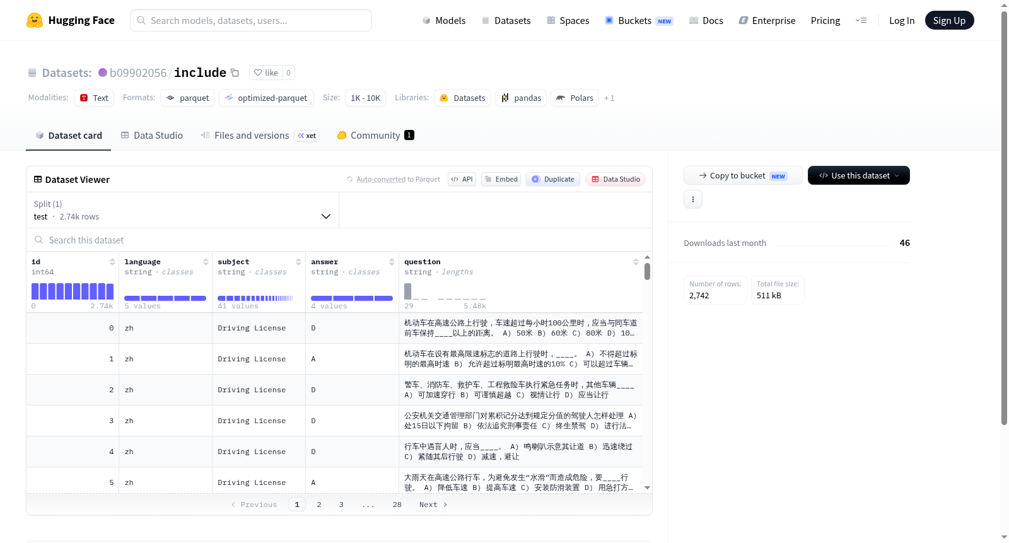Viewport: 1009px width, 543px height.
Task: Click the language classes distribution bar
Action: (x=165, y=298)
